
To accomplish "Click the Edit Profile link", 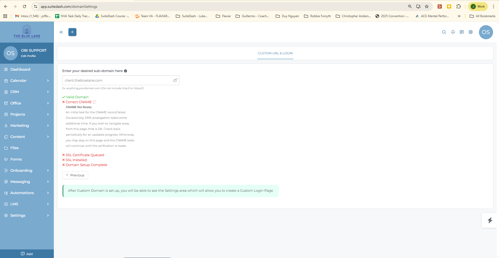I will [28, 56].
